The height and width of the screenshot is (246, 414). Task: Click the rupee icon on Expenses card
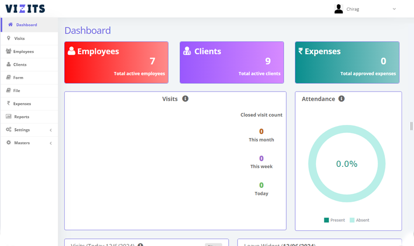(x=300, y=51)
